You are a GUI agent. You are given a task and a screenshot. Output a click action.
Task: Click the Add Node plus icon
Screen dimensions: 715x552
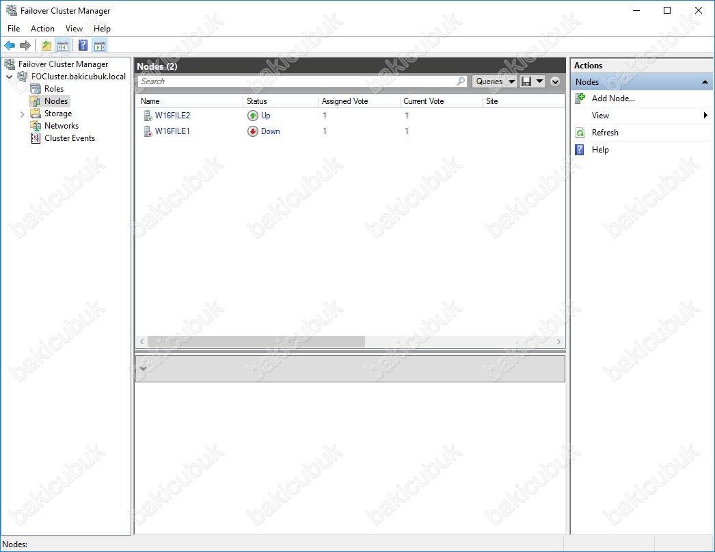(x=580, y=98)
